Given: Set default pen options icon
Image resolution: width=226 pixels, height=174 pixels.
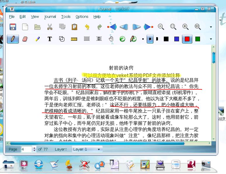Looking at the screenshot, I should click(133, 39).
